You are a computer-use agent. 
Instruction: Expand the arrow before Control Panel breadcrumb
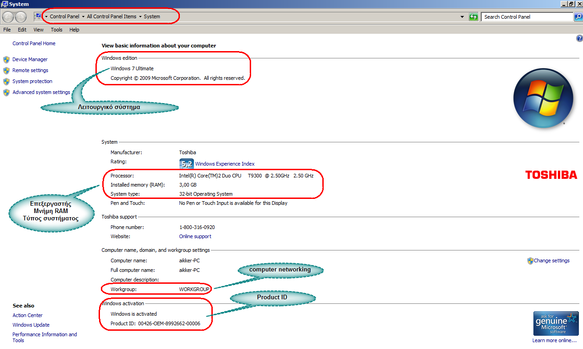(x=46, y=17)
